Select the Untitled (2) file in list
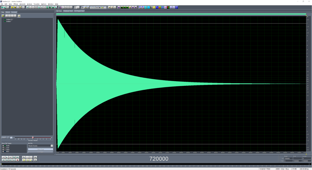The height and width of the screenshot is (170, 312). coord(10,19)
